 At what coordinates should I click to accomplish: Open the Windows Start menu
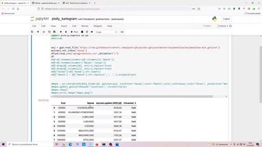pos(3,144)
